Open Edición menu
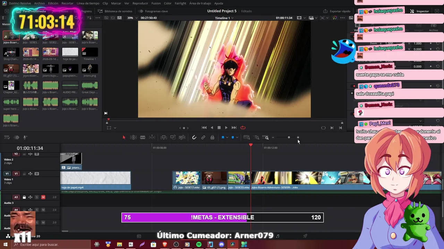 click(x=53, y=3)
